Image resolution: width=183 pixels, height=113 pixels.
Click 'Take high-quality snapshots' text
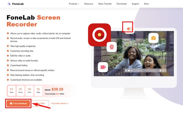[x=23, y=46]
